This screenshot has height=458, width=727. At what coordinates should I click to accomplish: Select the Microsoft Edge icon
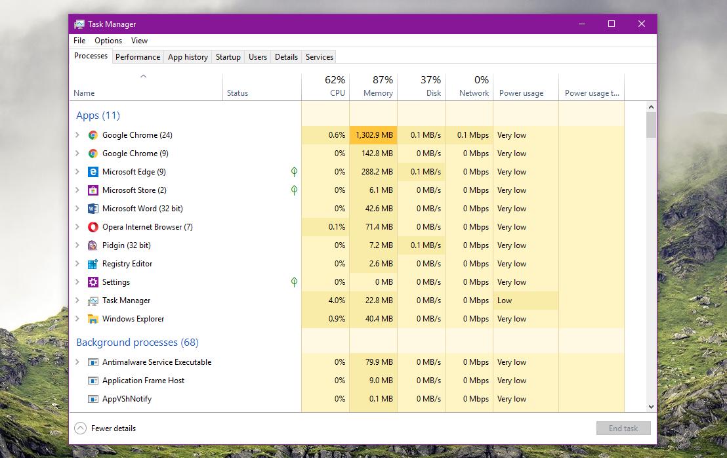(x=93, y=172)
